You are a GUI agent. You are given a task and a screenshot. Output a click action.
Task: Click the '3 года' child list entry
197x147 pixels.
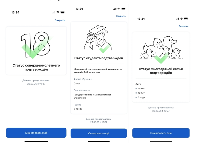[140, 97]
